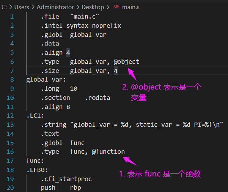Click .long directive on line 9

[x=50, y=89]
